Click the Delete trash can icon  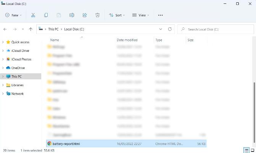point(97,15)
